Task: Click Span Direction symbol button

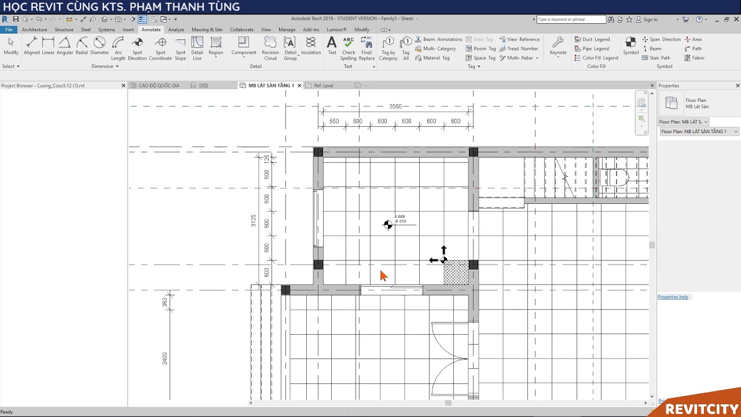Action: (661, 39)
